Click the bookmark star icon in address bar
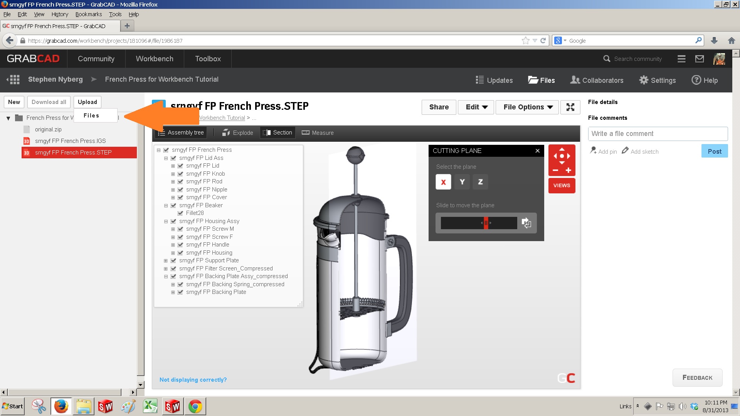 coord(525,40)
